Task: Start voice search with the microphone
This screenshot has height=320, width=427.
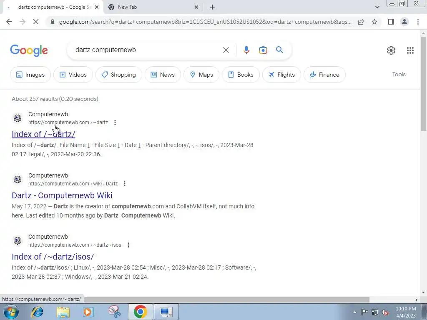Action: tap(246, 50)
